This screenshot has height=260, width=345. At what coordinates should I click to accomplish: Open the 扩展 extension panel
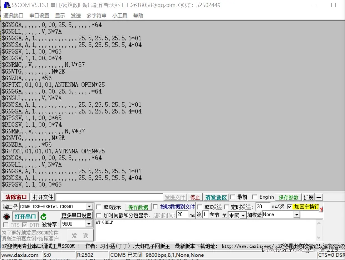(x=308, y=197)
